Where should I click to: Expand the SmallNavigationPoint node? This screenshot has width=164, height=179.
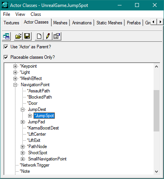[22, 159]
